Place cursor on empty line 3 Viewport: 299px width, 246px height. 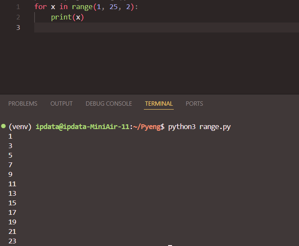(166, 27)
